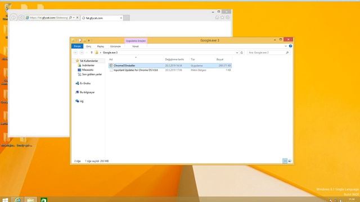Sort by Değiştirme tarihi column header
This screenshot has width=360, height=202.
[x=174, y=59]
